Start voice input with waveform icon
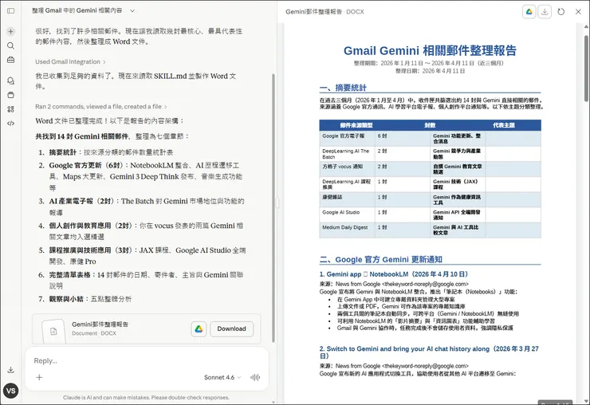 [255, 377]
